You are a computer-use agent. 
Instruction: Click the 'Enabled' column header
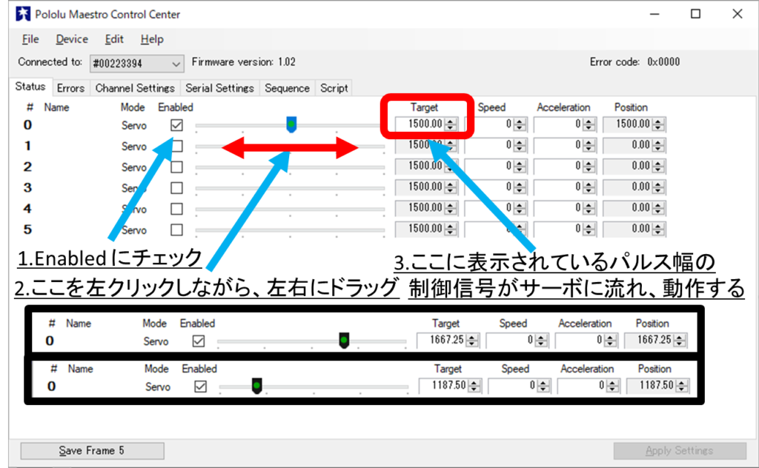click(x=175, y=107)
